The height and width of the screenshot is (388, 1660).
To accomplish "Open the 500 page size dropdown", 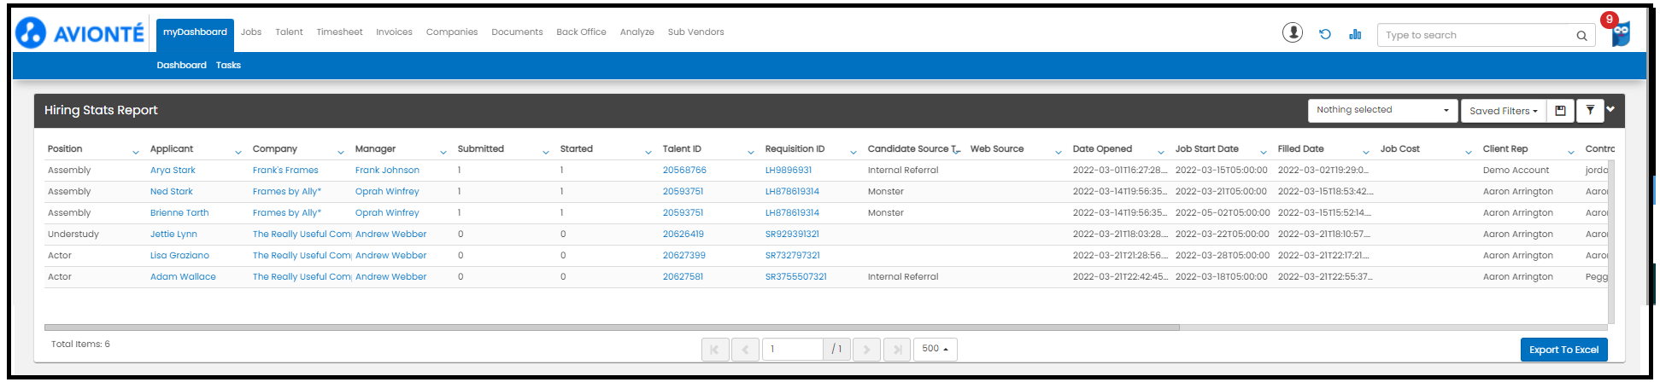I will 935,349.
